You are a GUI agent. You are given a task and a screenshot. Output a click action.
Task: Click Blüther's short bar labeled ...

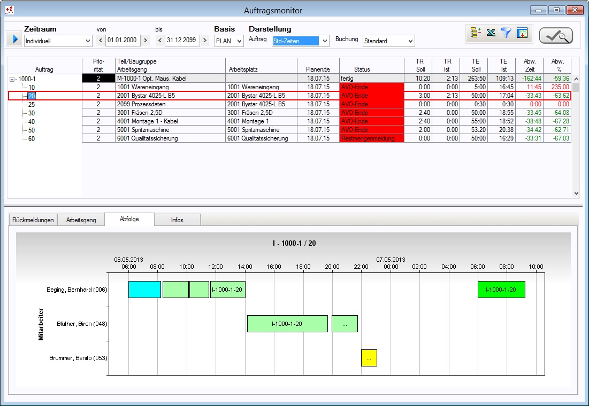[x=345, y=324]
